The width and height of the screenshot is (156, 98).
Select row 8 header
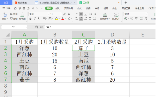coord(6,86)
